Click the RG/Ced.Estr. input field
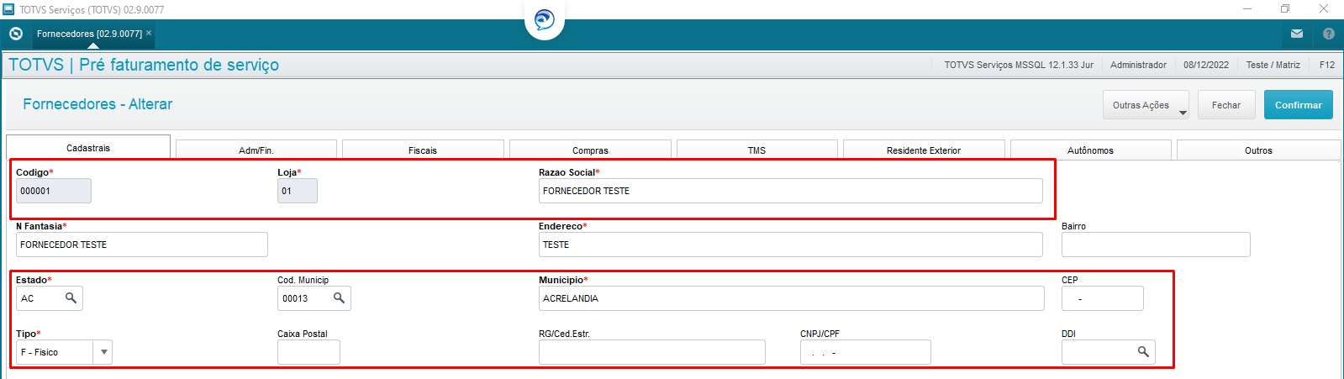This screenshot has height=379, width=1344. coord(652,352)
